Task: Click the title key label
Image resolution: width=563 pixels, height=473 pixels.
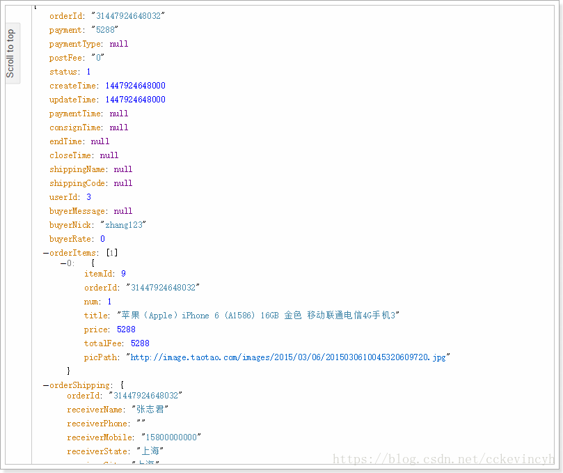Action: coord(96,316)
